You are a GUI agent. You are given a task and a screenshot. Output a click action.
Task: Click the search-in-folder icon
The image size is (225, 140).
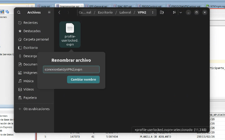click(x=162, y=13)
